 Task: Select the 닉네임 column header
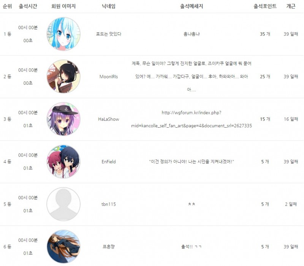(109, 6)
